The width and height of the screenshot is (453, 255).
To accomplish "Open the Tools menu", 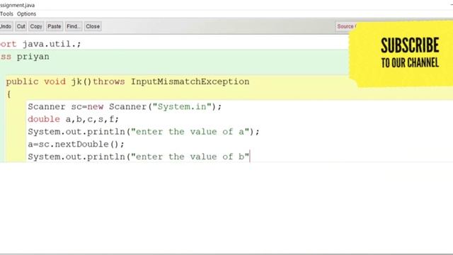I will (6, 14).
